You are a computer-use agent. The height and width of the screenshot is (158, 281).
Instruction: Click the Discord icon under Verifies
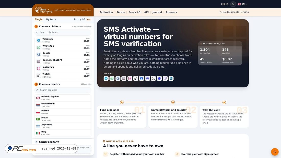tap(147, 78)
